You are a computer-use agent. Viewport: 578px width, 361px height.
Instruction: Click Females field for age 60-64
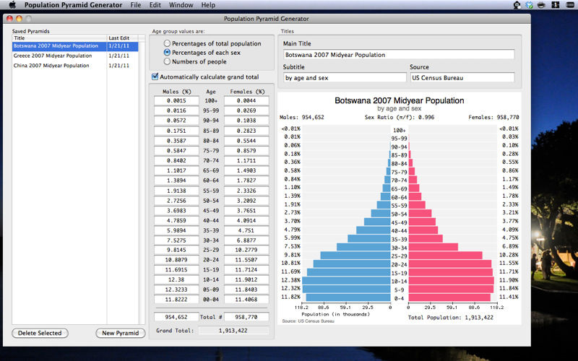pos(246,180)
